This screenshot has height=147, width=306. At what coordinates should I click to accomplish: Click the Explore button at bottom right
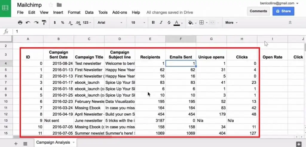[299, 144]
